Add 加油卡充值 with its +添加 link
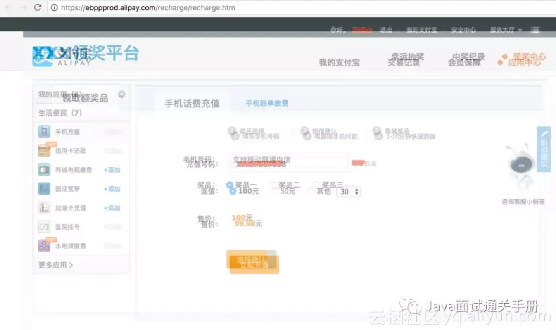 point(112,208)
